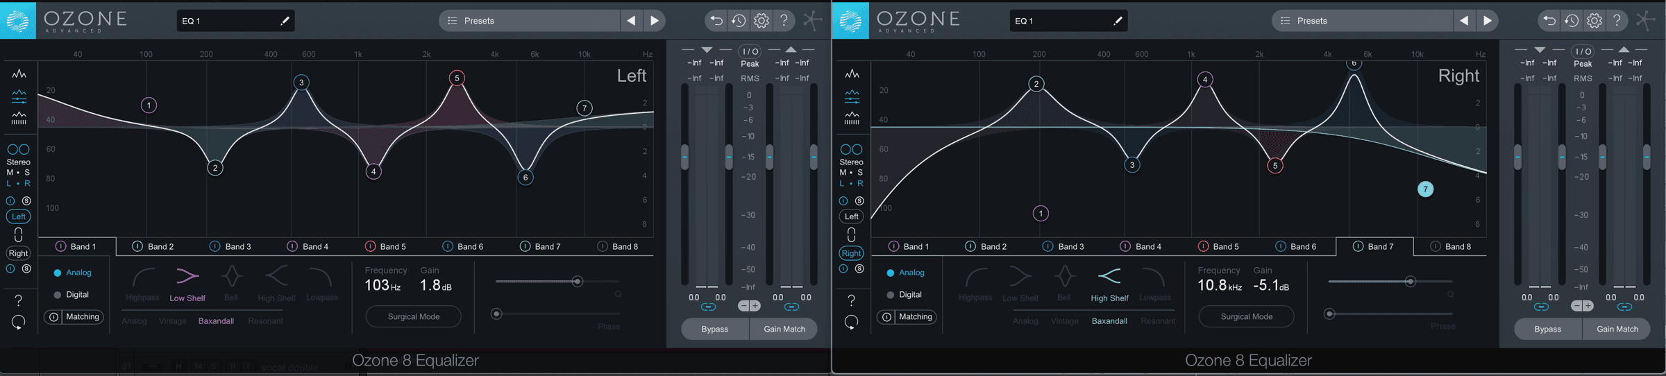Click the question mark help icon in the Right-channel EQ sidebar
This screenshot has width=1666, height=376.
pos(851,300)
